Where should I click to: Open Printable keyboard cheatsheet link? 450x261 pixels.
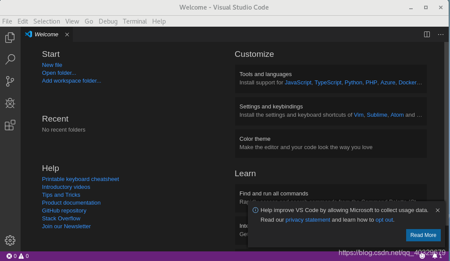[80, 179]
